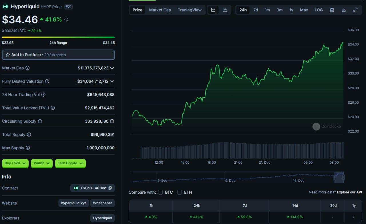This screenshot has height=224, width=366.
Task: Select the 3m time range
Action: coord(279,10)
